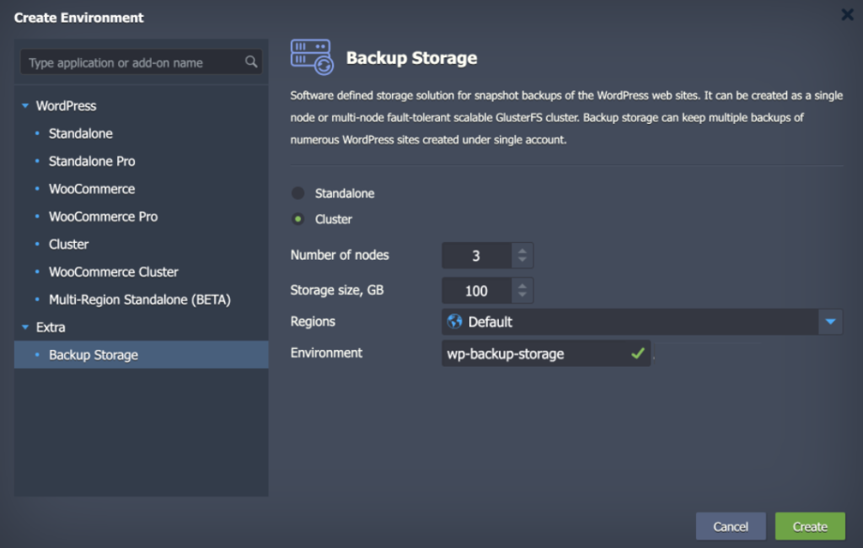
Task: Increase the storage size value
Action: [x=523, y=286]
